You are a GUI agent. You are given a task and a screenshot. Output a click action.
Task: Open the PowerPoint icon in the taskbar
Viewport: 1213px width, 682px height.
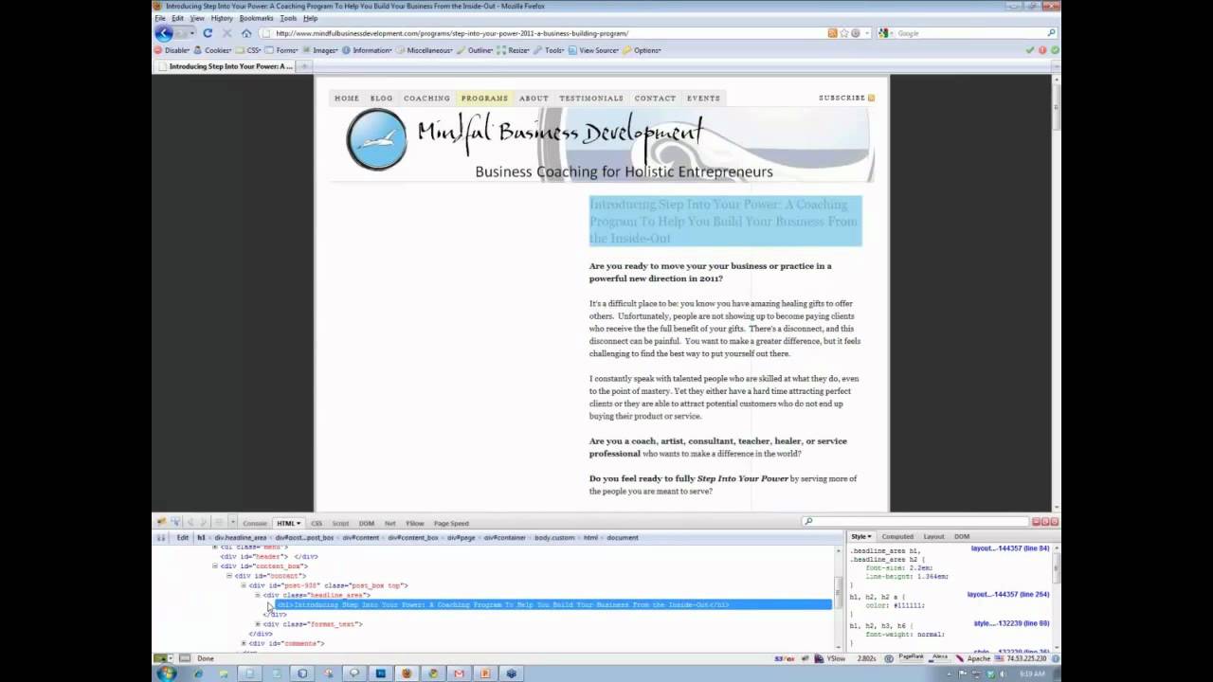(x=485, y=673)
